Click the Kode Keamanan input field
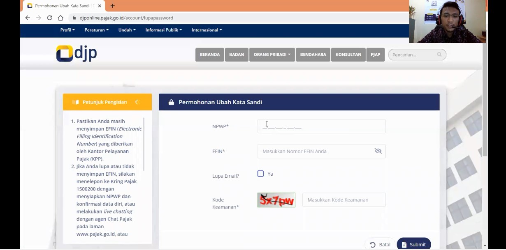Screen dimensions: 506x250 click(344, 200)
